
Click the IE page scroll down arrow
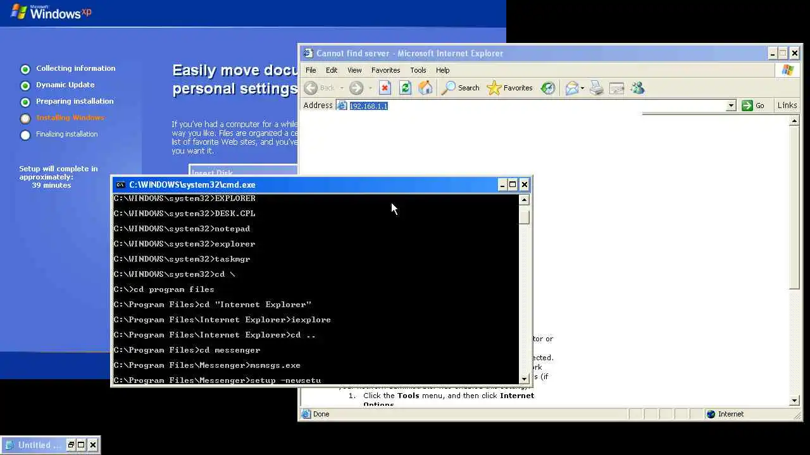coord(795,401)
